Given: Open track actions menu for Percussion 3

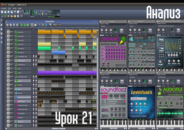Looking at the screenshot, I should point(8,52).
